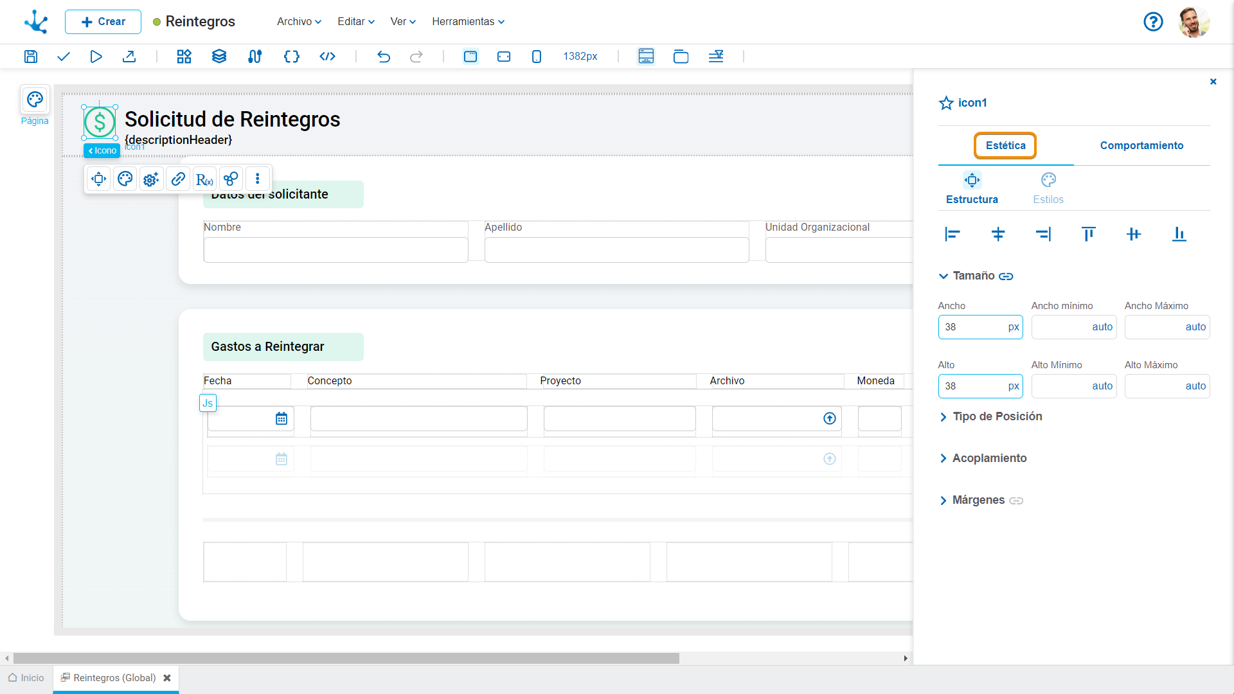Switch to tablet viewport preview
Screen dimensions: 1234x694
[504, 57]
